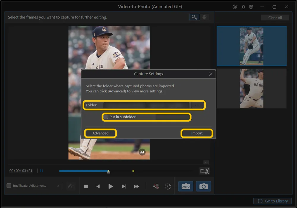
Task: Step to the next frame
Action: point(124,187)
